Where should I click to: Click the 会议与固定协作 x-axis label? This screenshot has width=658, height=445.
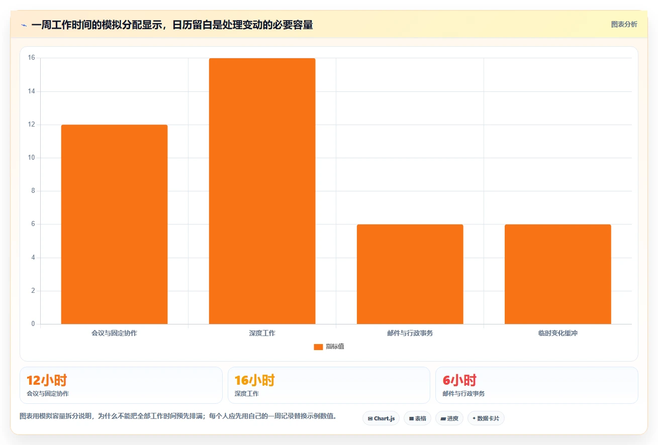tap(114, 333)
